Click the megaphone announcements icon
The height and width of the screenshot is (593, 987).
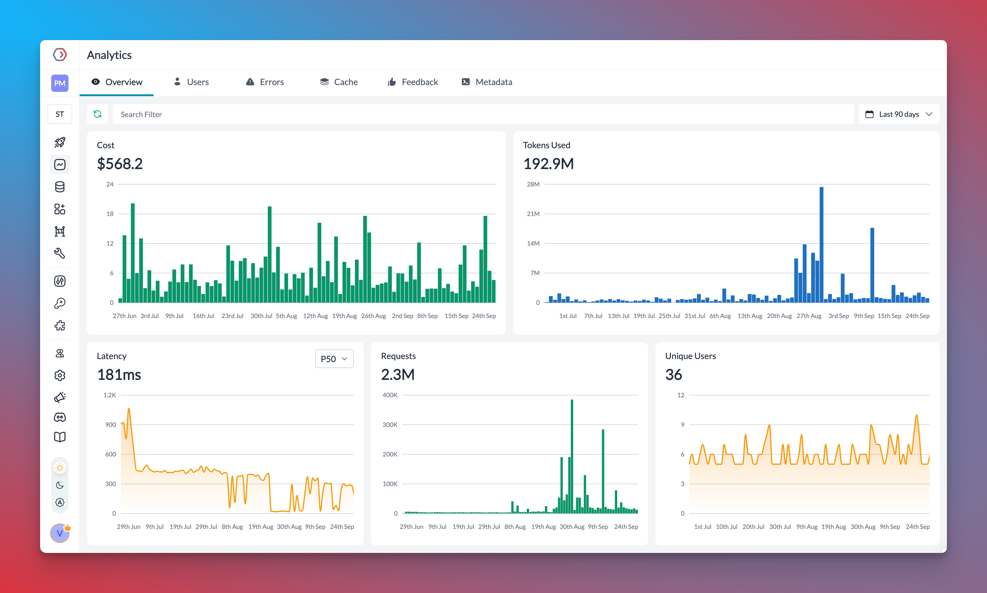point(60,397)
